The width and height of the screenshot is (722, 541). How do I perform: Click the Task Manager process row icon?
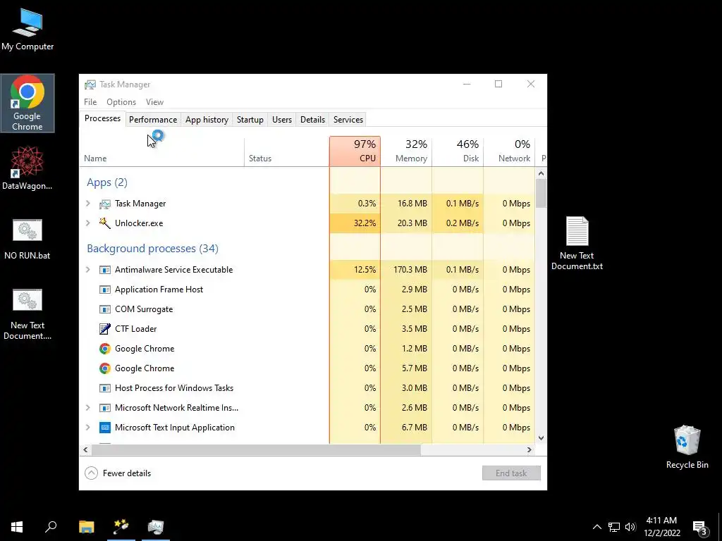pos(105,204)
